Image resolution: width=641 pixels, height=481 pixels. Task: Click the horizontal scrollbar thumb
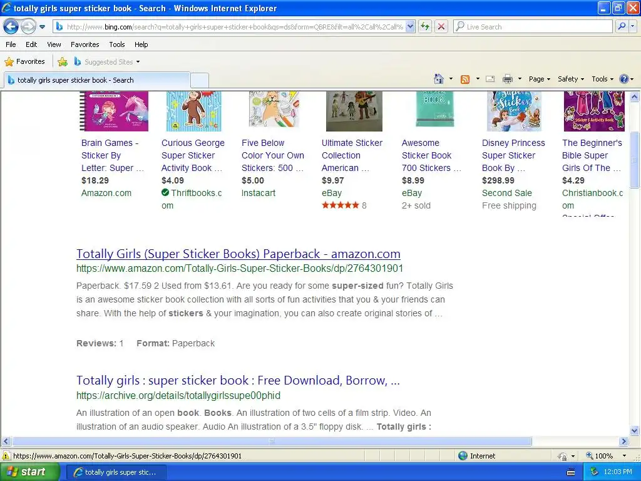tap(272, 442)
